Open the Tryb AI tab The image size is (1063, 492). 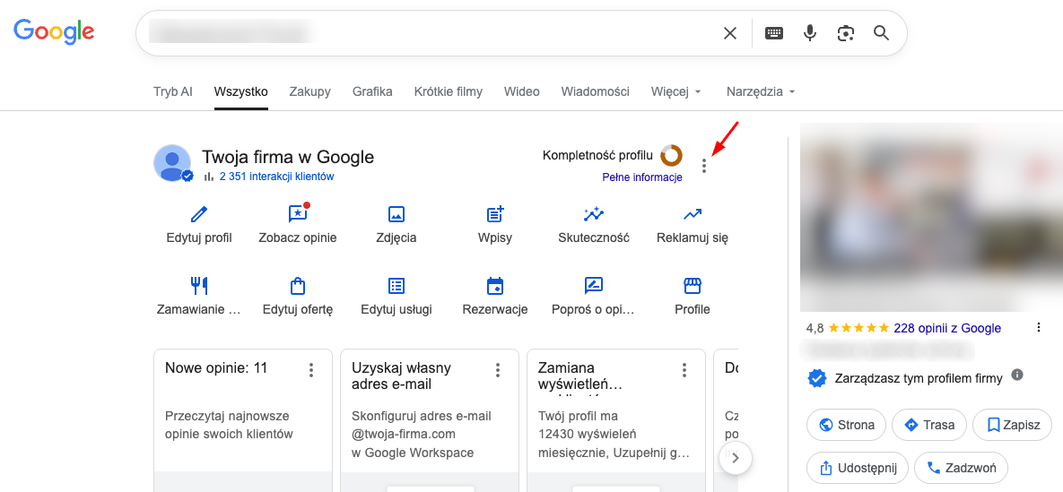pos(173,91)
